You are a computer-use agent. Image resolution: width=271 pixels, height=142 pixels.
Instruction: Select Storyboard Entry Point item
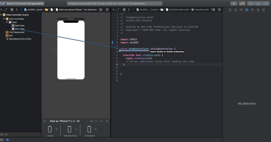(20, 39)
